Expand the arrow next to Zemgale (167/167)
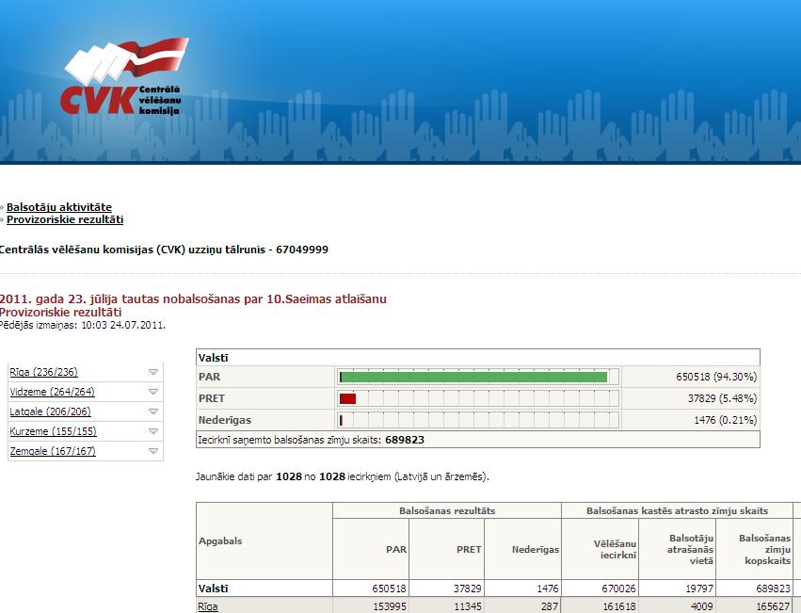801x613 pixels. (153, 451)
